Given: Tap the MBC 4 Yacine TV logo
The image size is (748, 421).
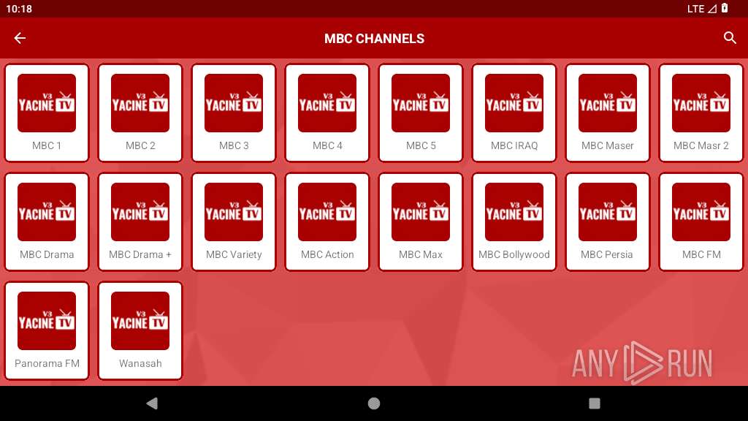Looking at the screenshot, I should (x=327, y=103).
